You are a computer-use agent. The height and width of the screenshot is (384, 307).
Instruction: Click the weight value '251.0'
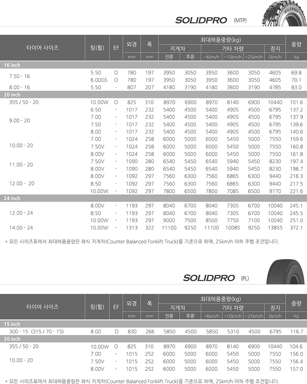click(296, 220)
